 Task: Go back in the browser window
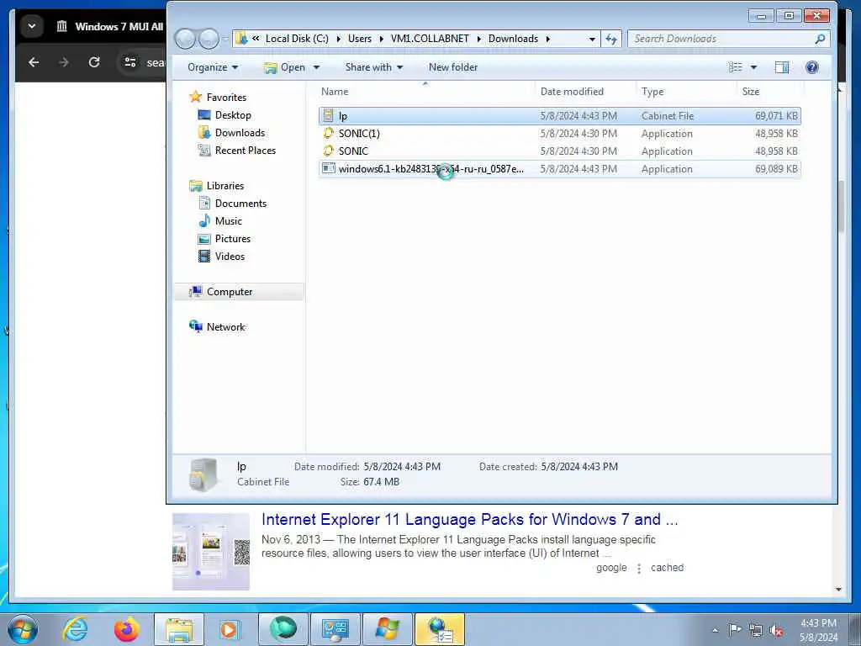[34, 62]
